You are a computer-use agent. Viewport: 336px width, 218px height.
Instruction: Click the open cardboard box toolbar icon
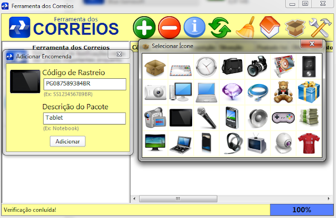(x=295, y=28)
